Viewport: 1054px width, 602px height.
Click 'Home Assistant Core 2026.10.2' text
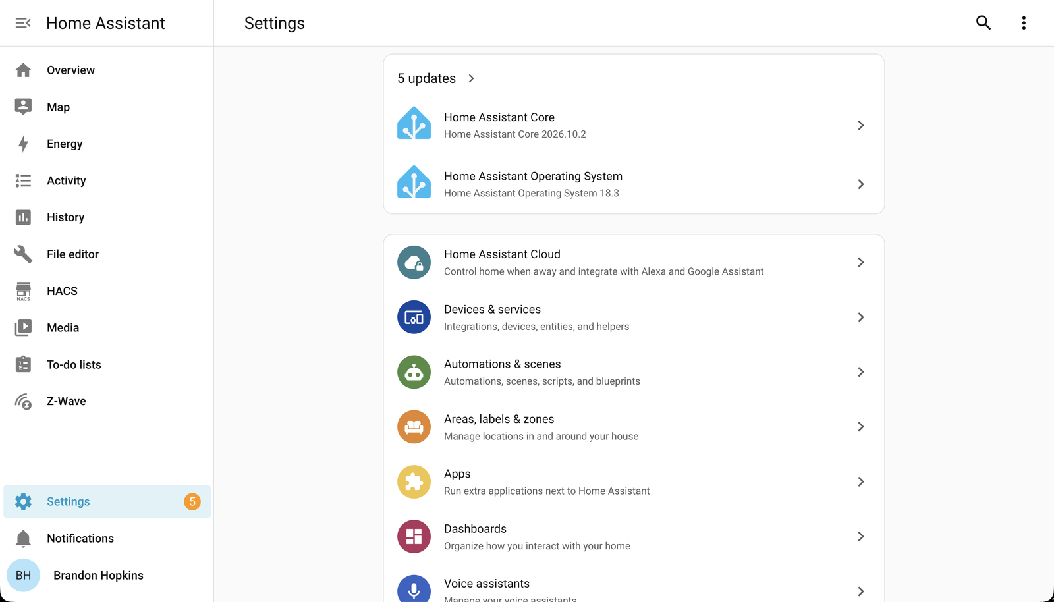click(x=515, y=134)
